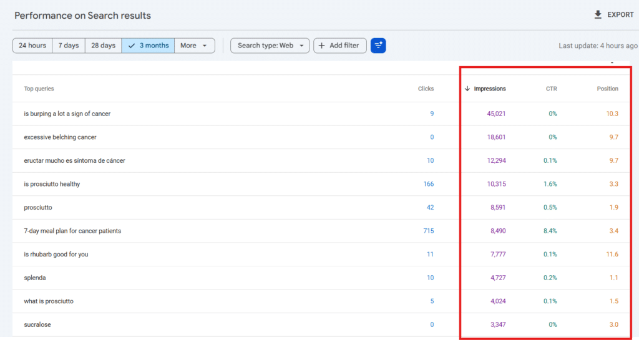
Task: Switch date range to 24 hours
Action: pyautogui.click(x=32, y=46)
